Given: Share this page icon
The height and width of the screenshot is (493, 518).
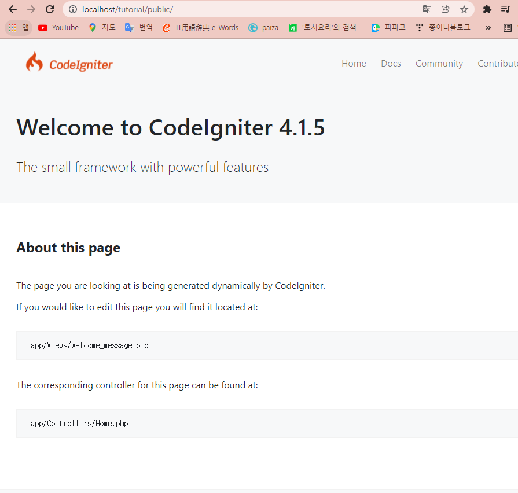Looking at the screenshot, I should (x=445, y=10).
